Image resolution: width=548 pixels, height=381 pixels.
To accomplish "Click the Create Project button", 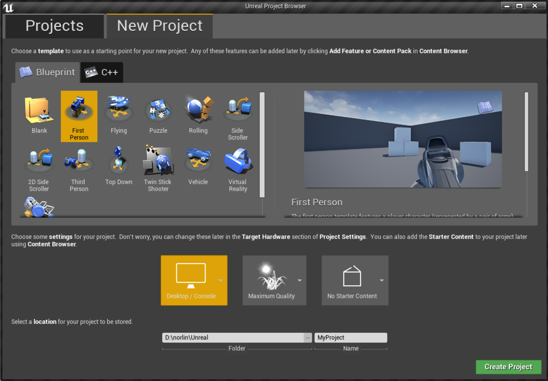I will click(x=508, y=367).
